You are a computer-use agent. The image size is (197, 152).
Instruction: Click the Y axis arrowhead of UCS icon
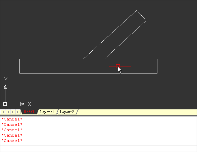(5, 87)
